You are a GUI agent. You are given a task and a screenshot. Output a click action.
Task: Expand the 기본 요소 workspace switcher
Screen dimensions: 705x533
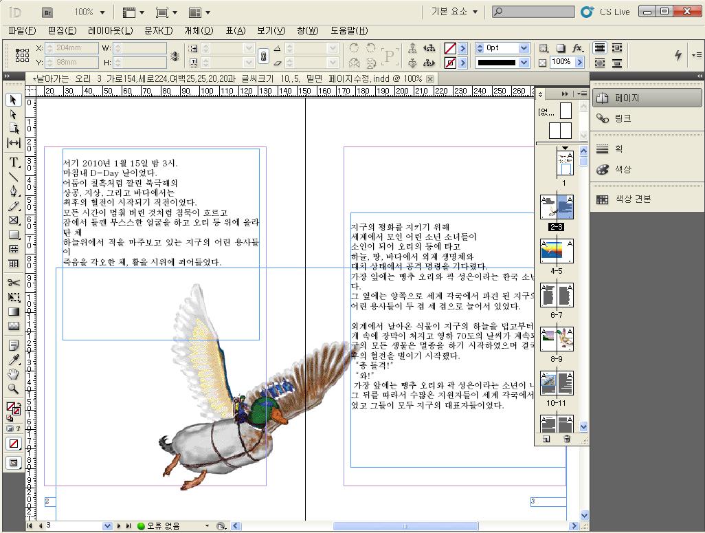[x=455, y=12]
